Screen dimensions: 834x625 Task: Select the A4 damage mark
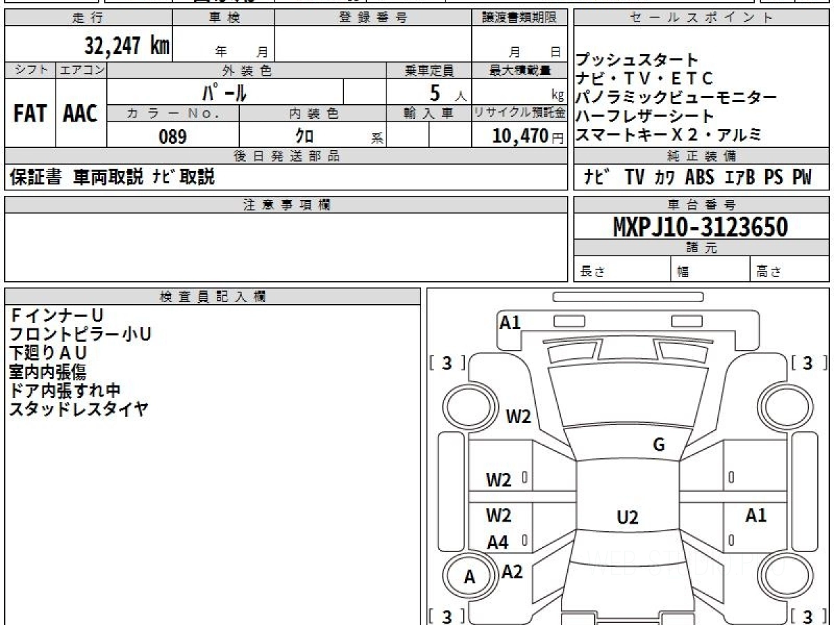pyautogui.click(x=498, y=543)
